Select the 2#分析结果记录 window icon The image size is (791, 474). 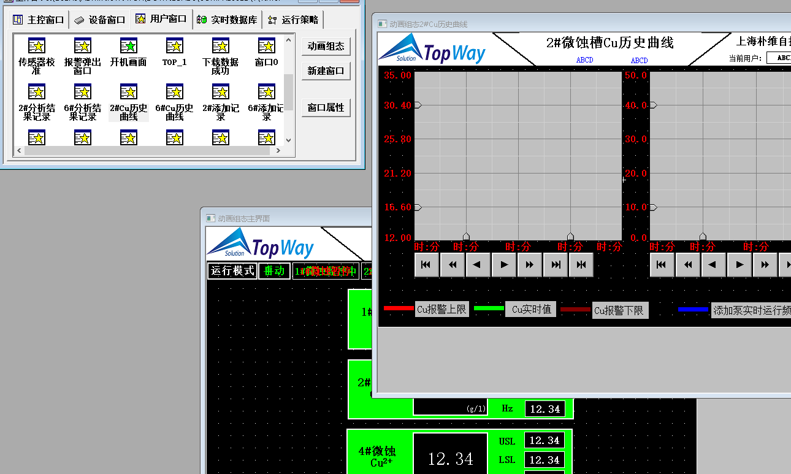37,92
